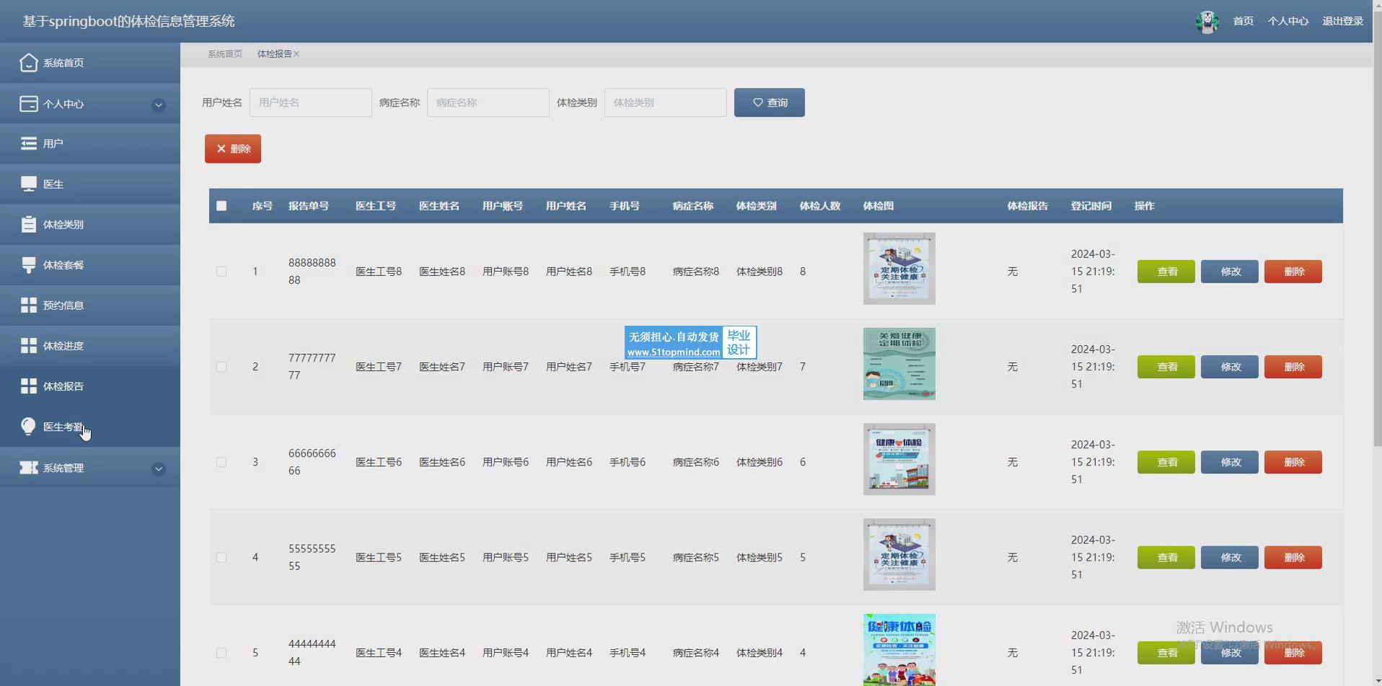This screenshot has width=1382, height=686.
Task: Click the grid icon beside 体检报告
Action: (29, 386)
